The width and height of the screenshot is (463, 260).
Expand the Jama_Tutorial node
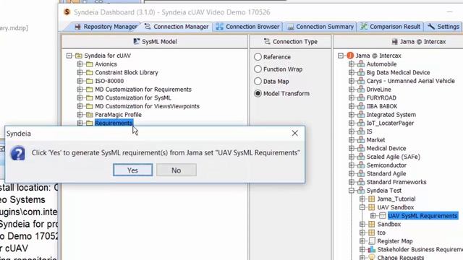click(362, 199)
